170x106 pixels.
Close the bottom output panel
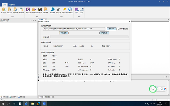pos(169,77)
